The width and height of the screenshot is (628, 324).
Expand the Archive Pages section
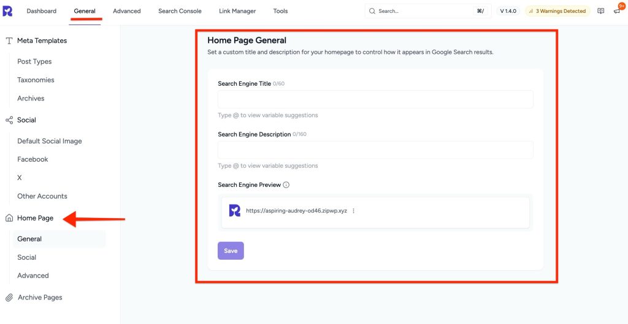click(x=40, y=298)
